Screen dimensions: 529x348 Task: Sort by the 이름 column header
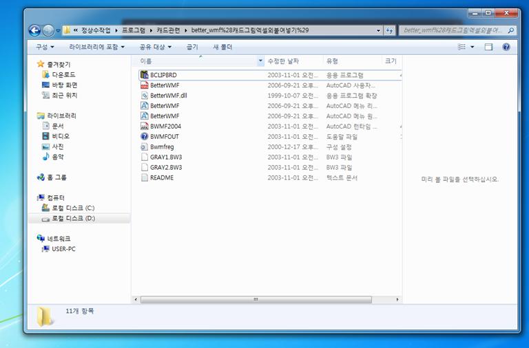pos(198,61)
